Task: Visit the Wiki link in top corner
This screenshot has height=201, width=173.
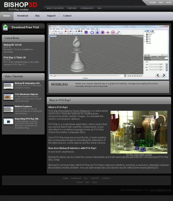Action: (x=161, y=3)
